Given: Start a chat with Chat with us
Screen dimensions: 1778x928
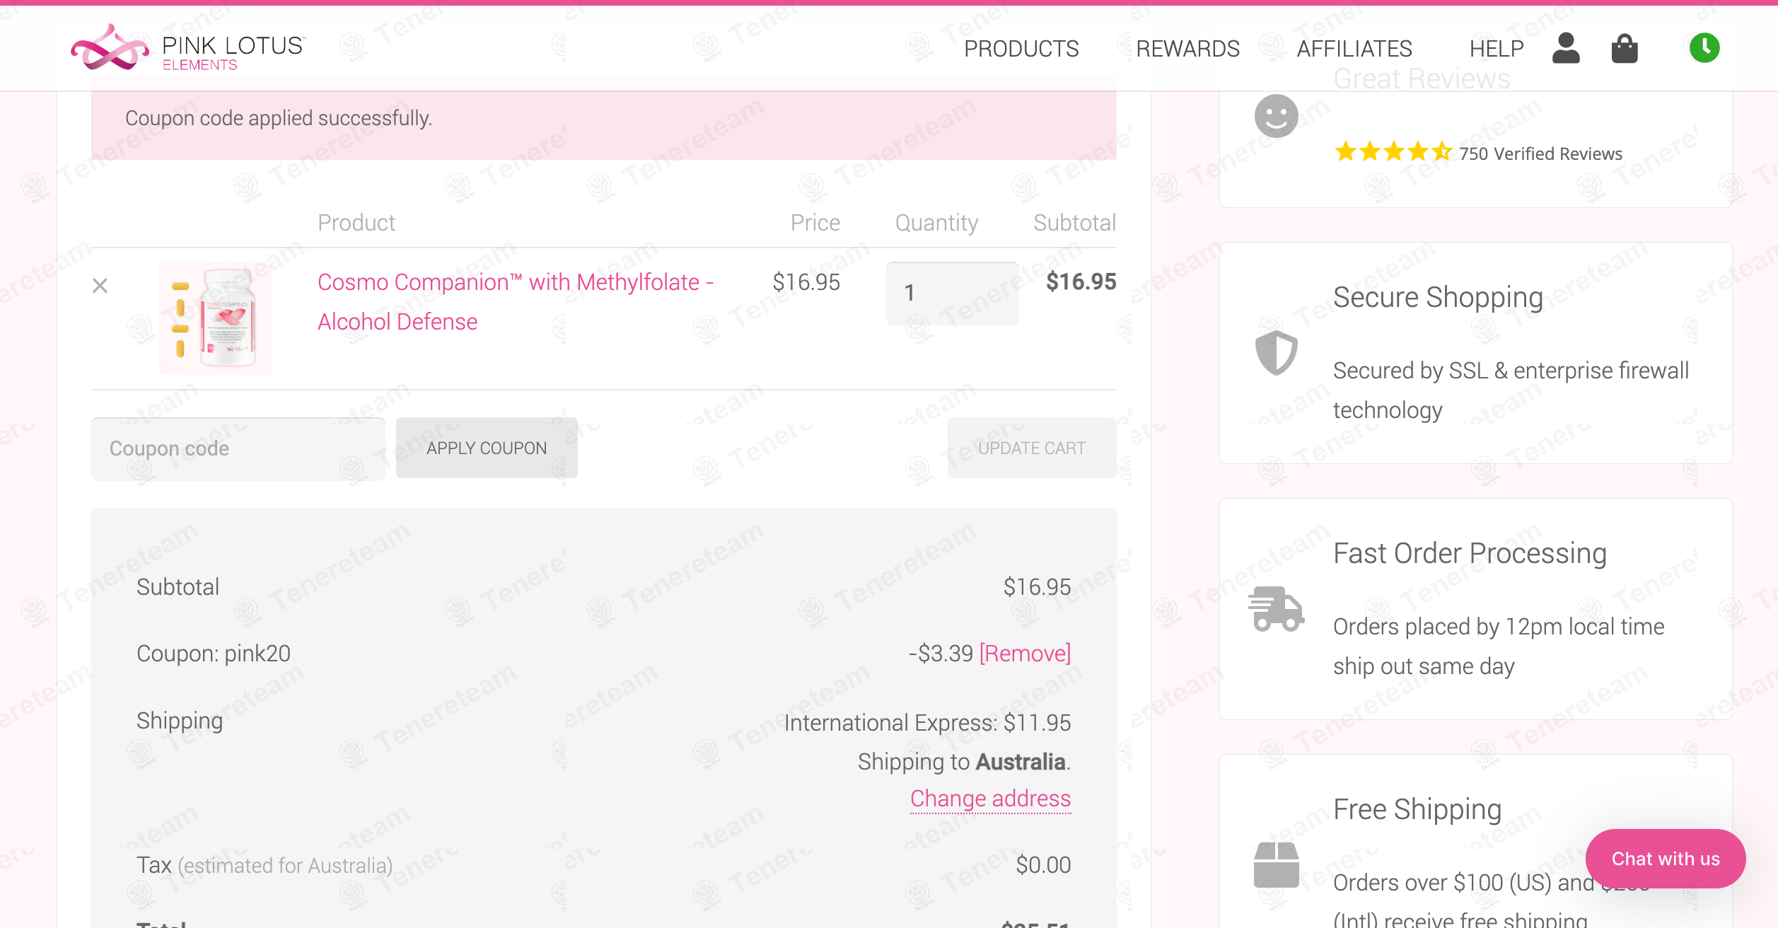Looking at the screenshot, I should pyautogui.click(x=1666, y=859).
